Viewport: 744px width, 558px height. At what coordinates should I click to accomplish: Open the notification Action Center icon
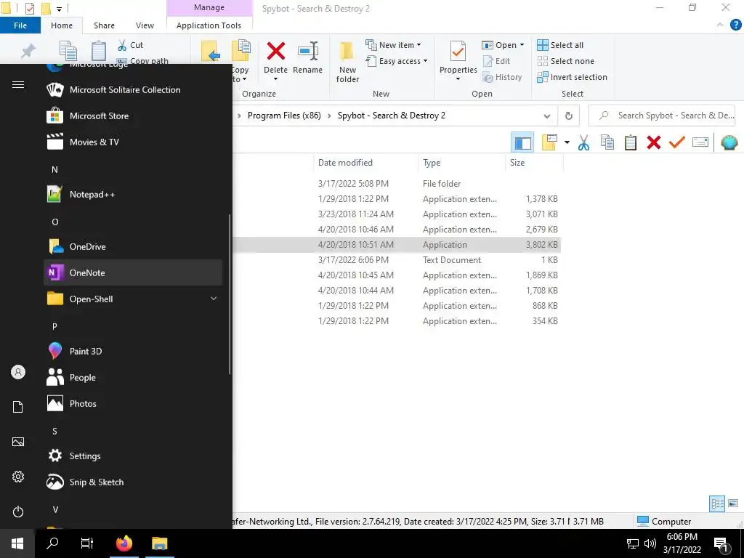coord(721,543)
